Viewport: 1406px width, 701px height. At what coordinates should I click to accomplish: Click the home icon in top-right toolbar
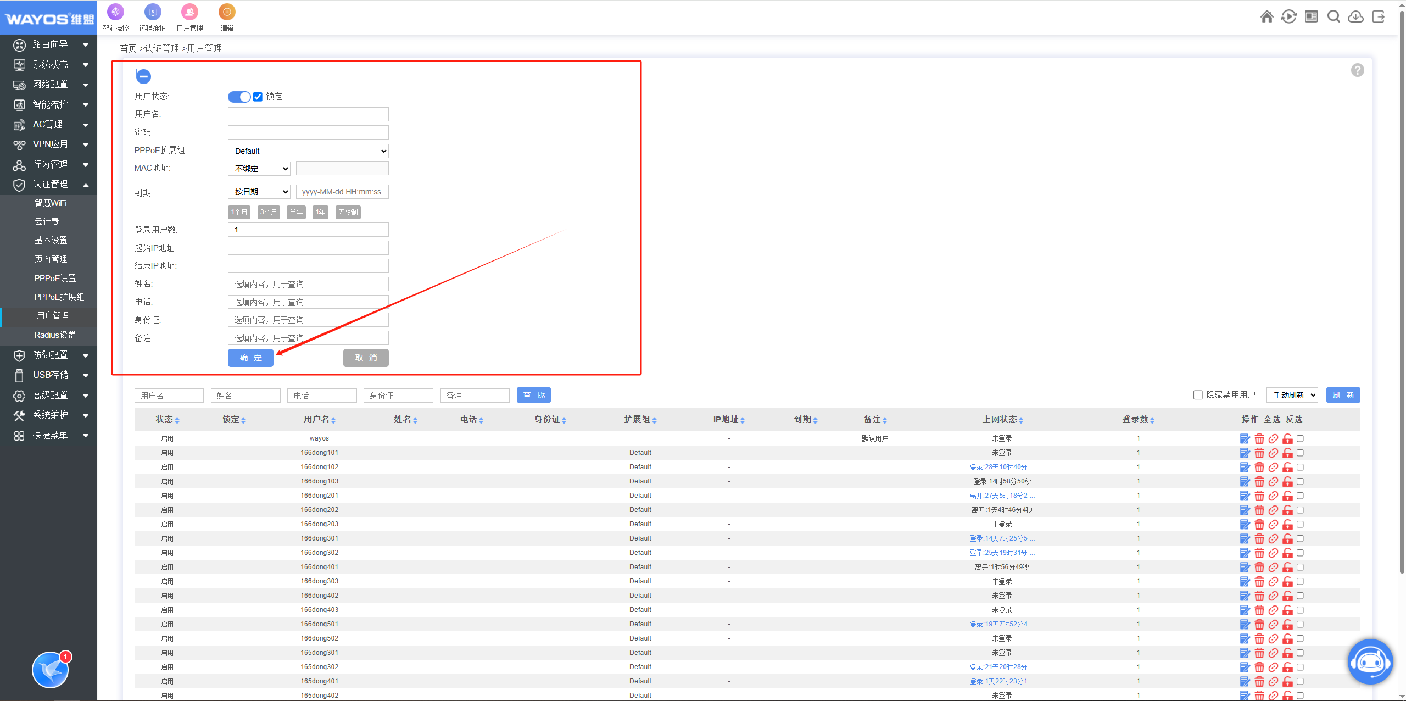pos(1266,16)
